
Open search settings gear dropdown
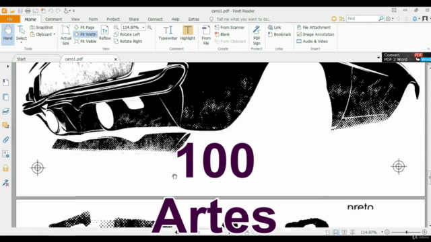tap(389, 19)
